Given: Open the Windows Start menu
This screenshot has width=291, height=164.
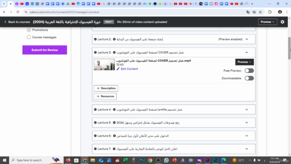Looking at the screenshot, I should [x=5, y=160].
